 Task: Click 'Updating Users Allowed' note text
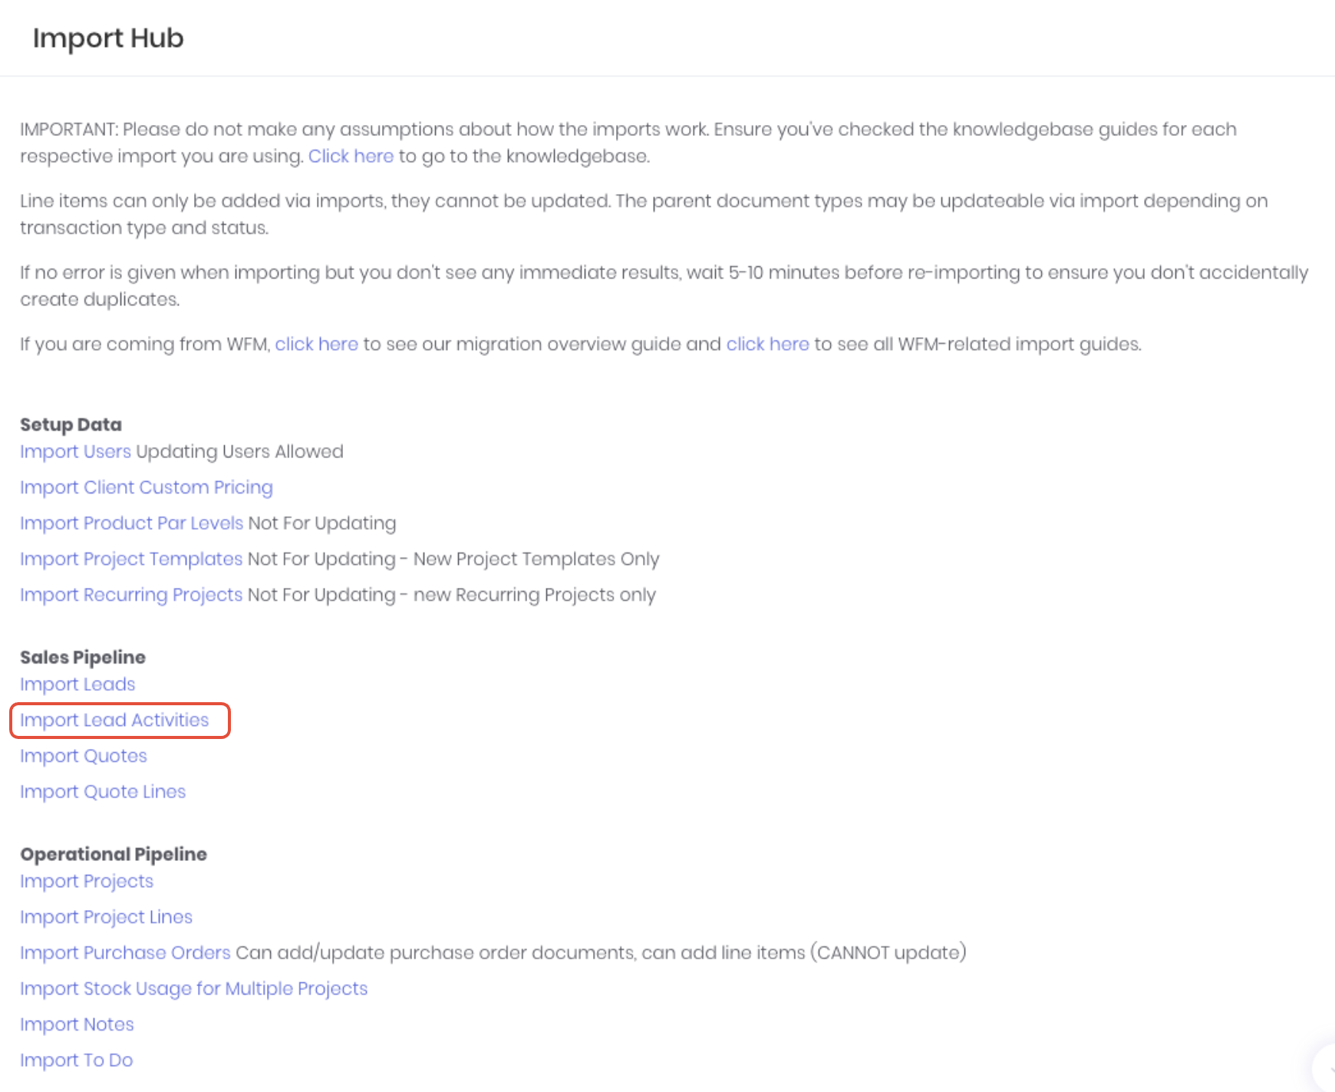coord(239,451)
